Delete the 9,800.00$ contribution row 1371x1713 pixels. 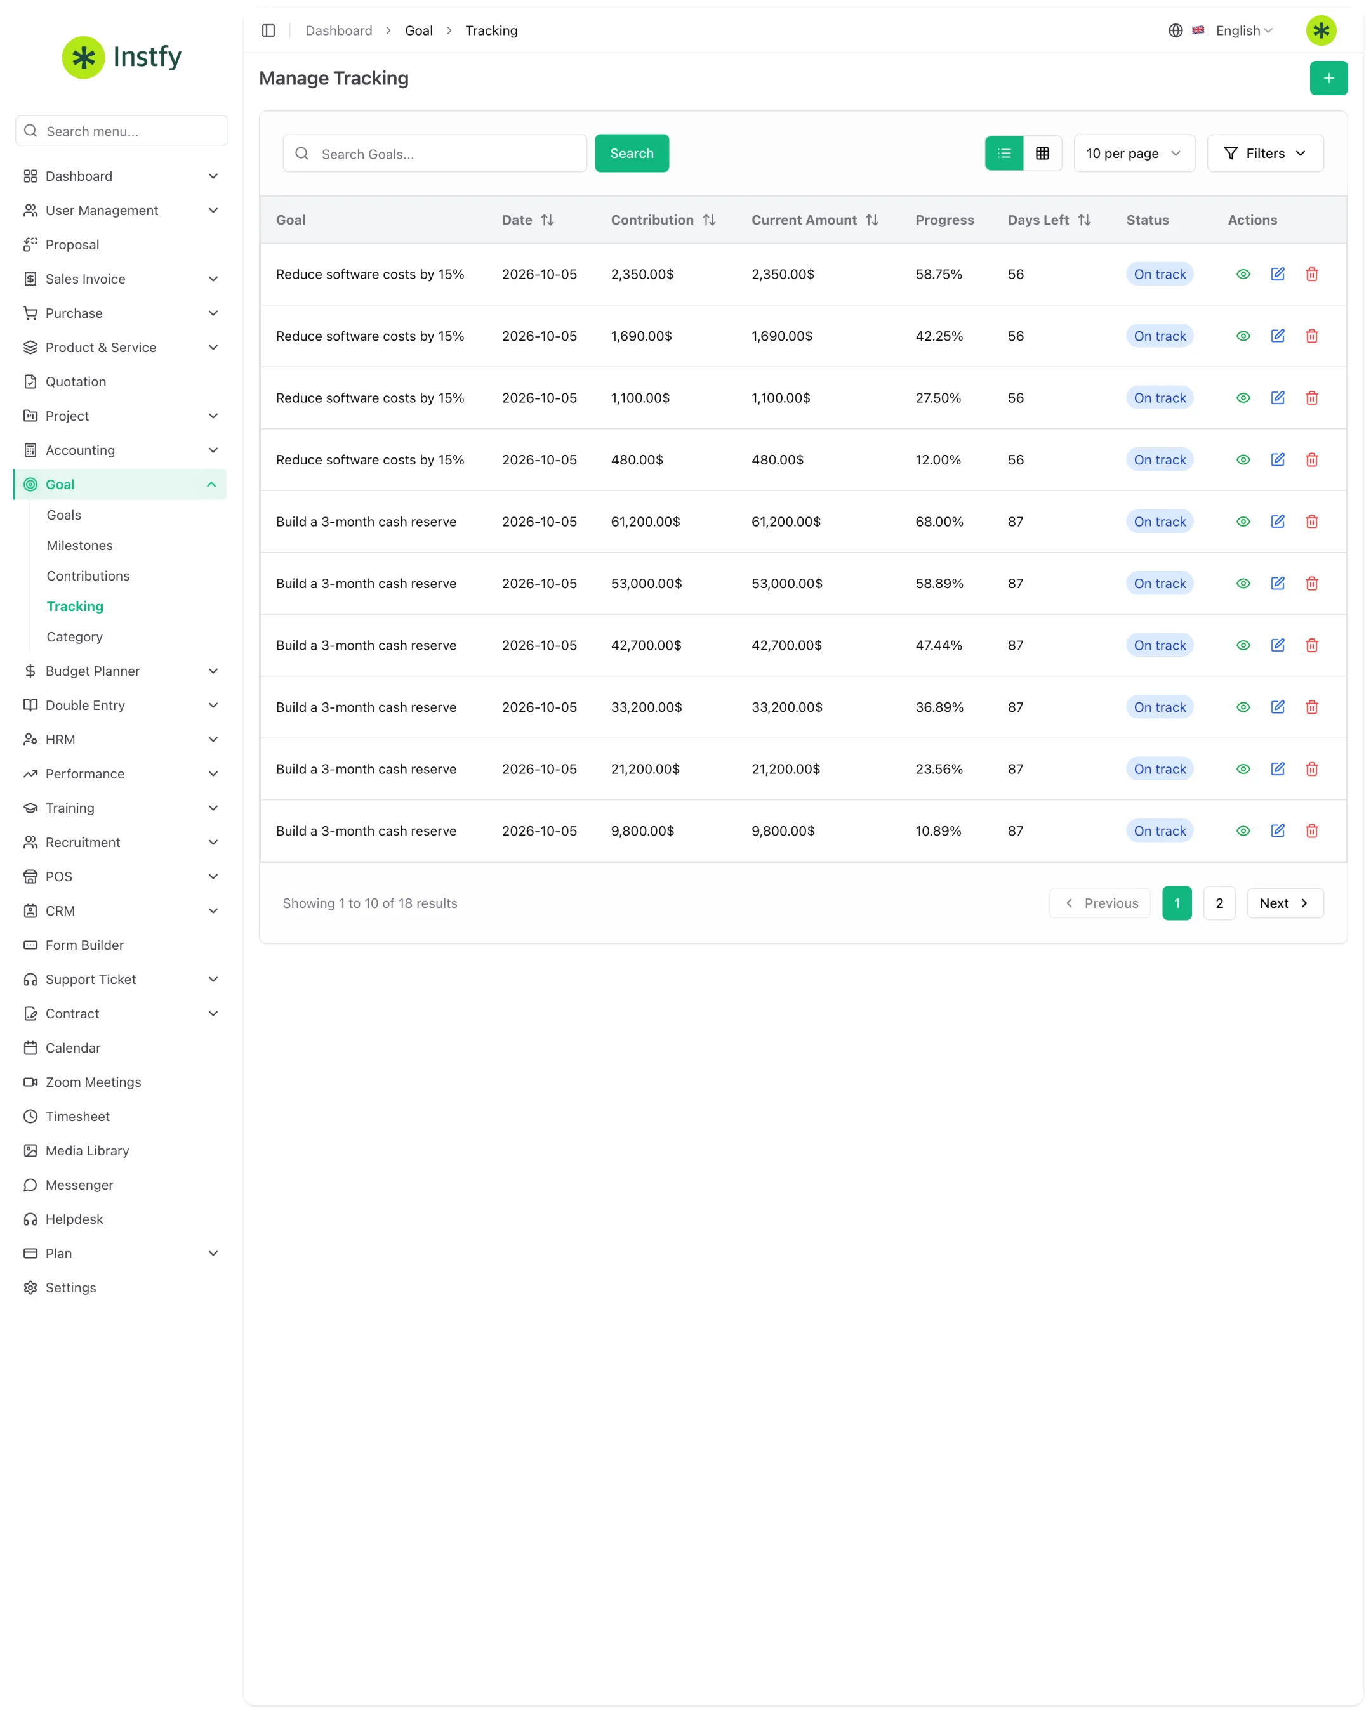point(1311,830)
